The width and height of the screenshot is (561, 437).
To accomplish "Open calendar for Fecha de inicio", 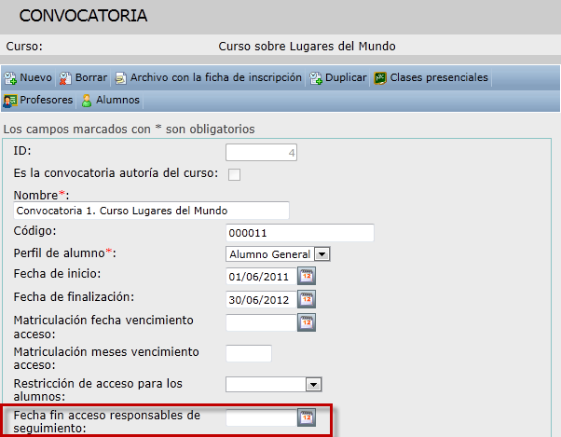I will tap(307, 276).
